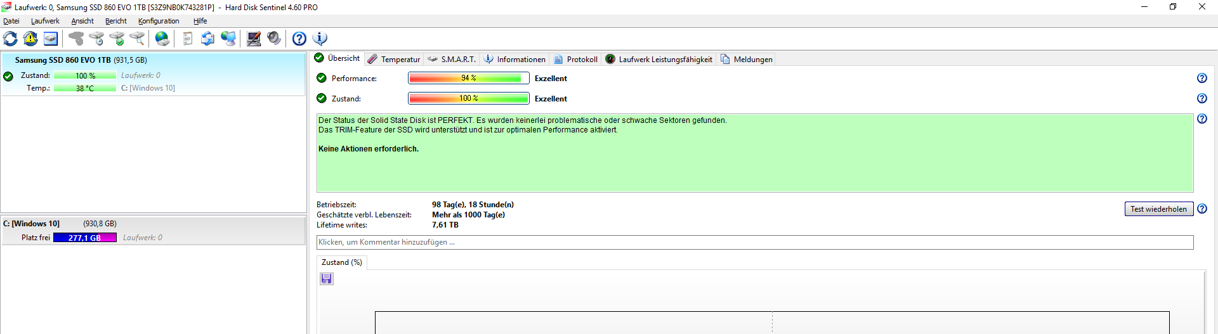Screen dimensions: 1218x334
Task: Click the '7,61 TB' lifetime writes value
Action: click(x=445, y=225)
